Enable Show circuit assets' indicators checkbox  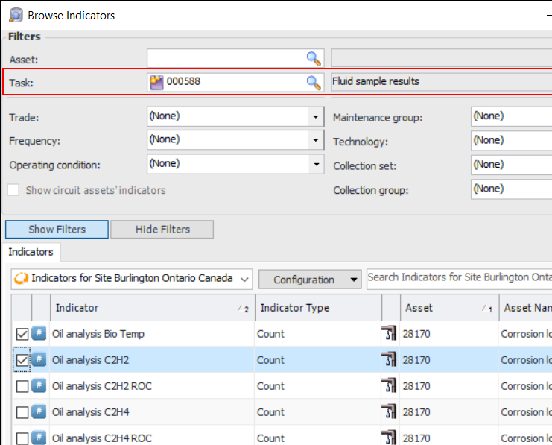13,190
